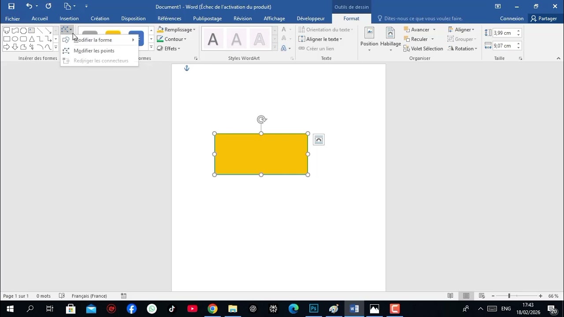Open Microsoft Edge from the taskbar
Viewport: 564px width, 317px height.
click(293, 309)
